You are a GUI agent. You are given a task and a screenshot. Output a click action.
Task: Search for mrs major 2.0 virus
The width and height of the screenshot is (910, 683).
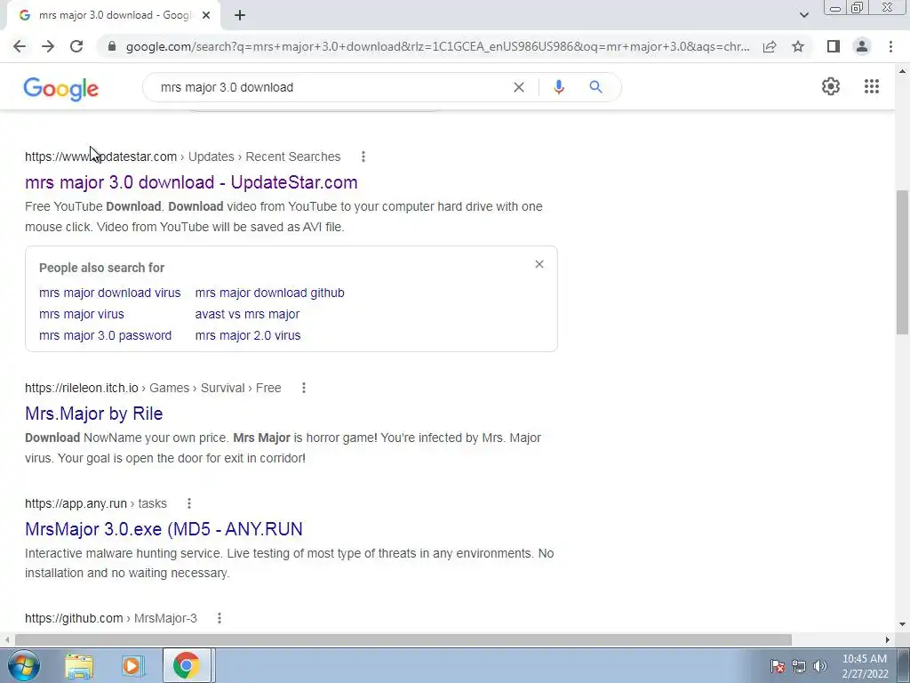pyautogui.click(x=248, y=335)
